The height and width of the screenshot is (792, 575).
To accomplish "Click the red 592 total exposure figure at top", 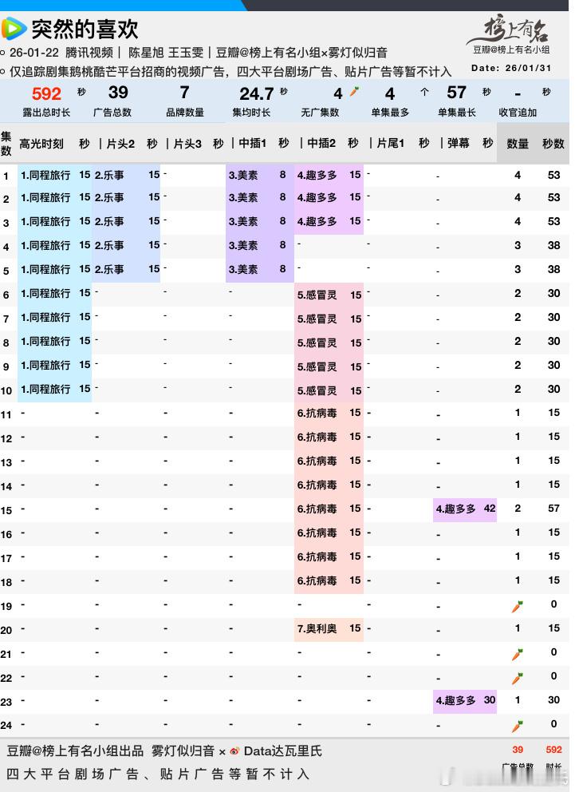I will (x=46, y=93).
